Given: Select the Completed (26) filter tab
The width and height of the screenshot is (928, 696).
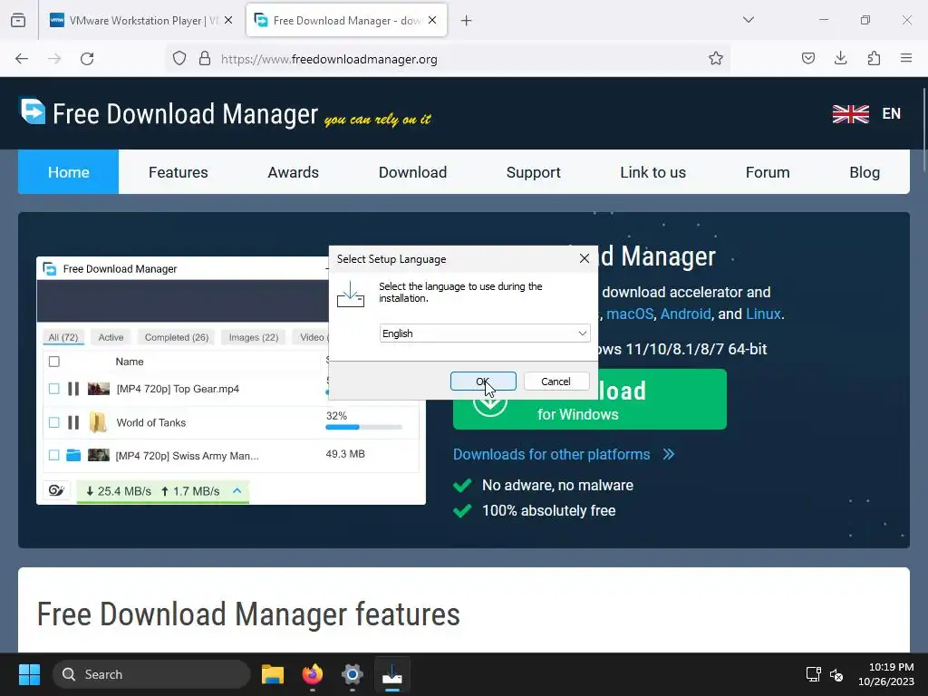Looking at the screenshot, I should 177,337.
